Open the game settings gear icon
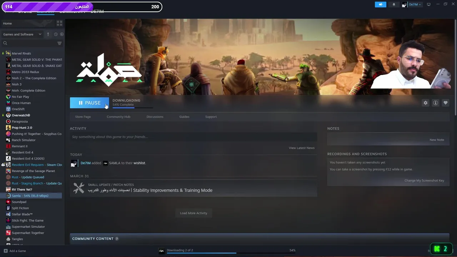 (x=425, y=103)
